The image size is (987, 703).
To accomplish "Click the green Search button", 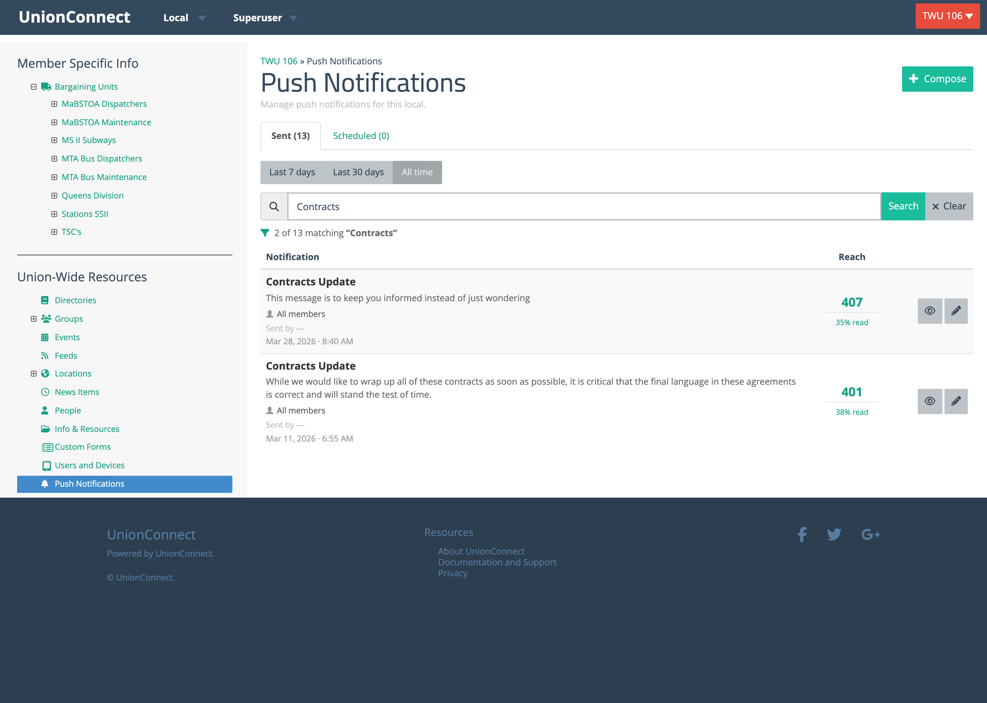I will point(903,206).
